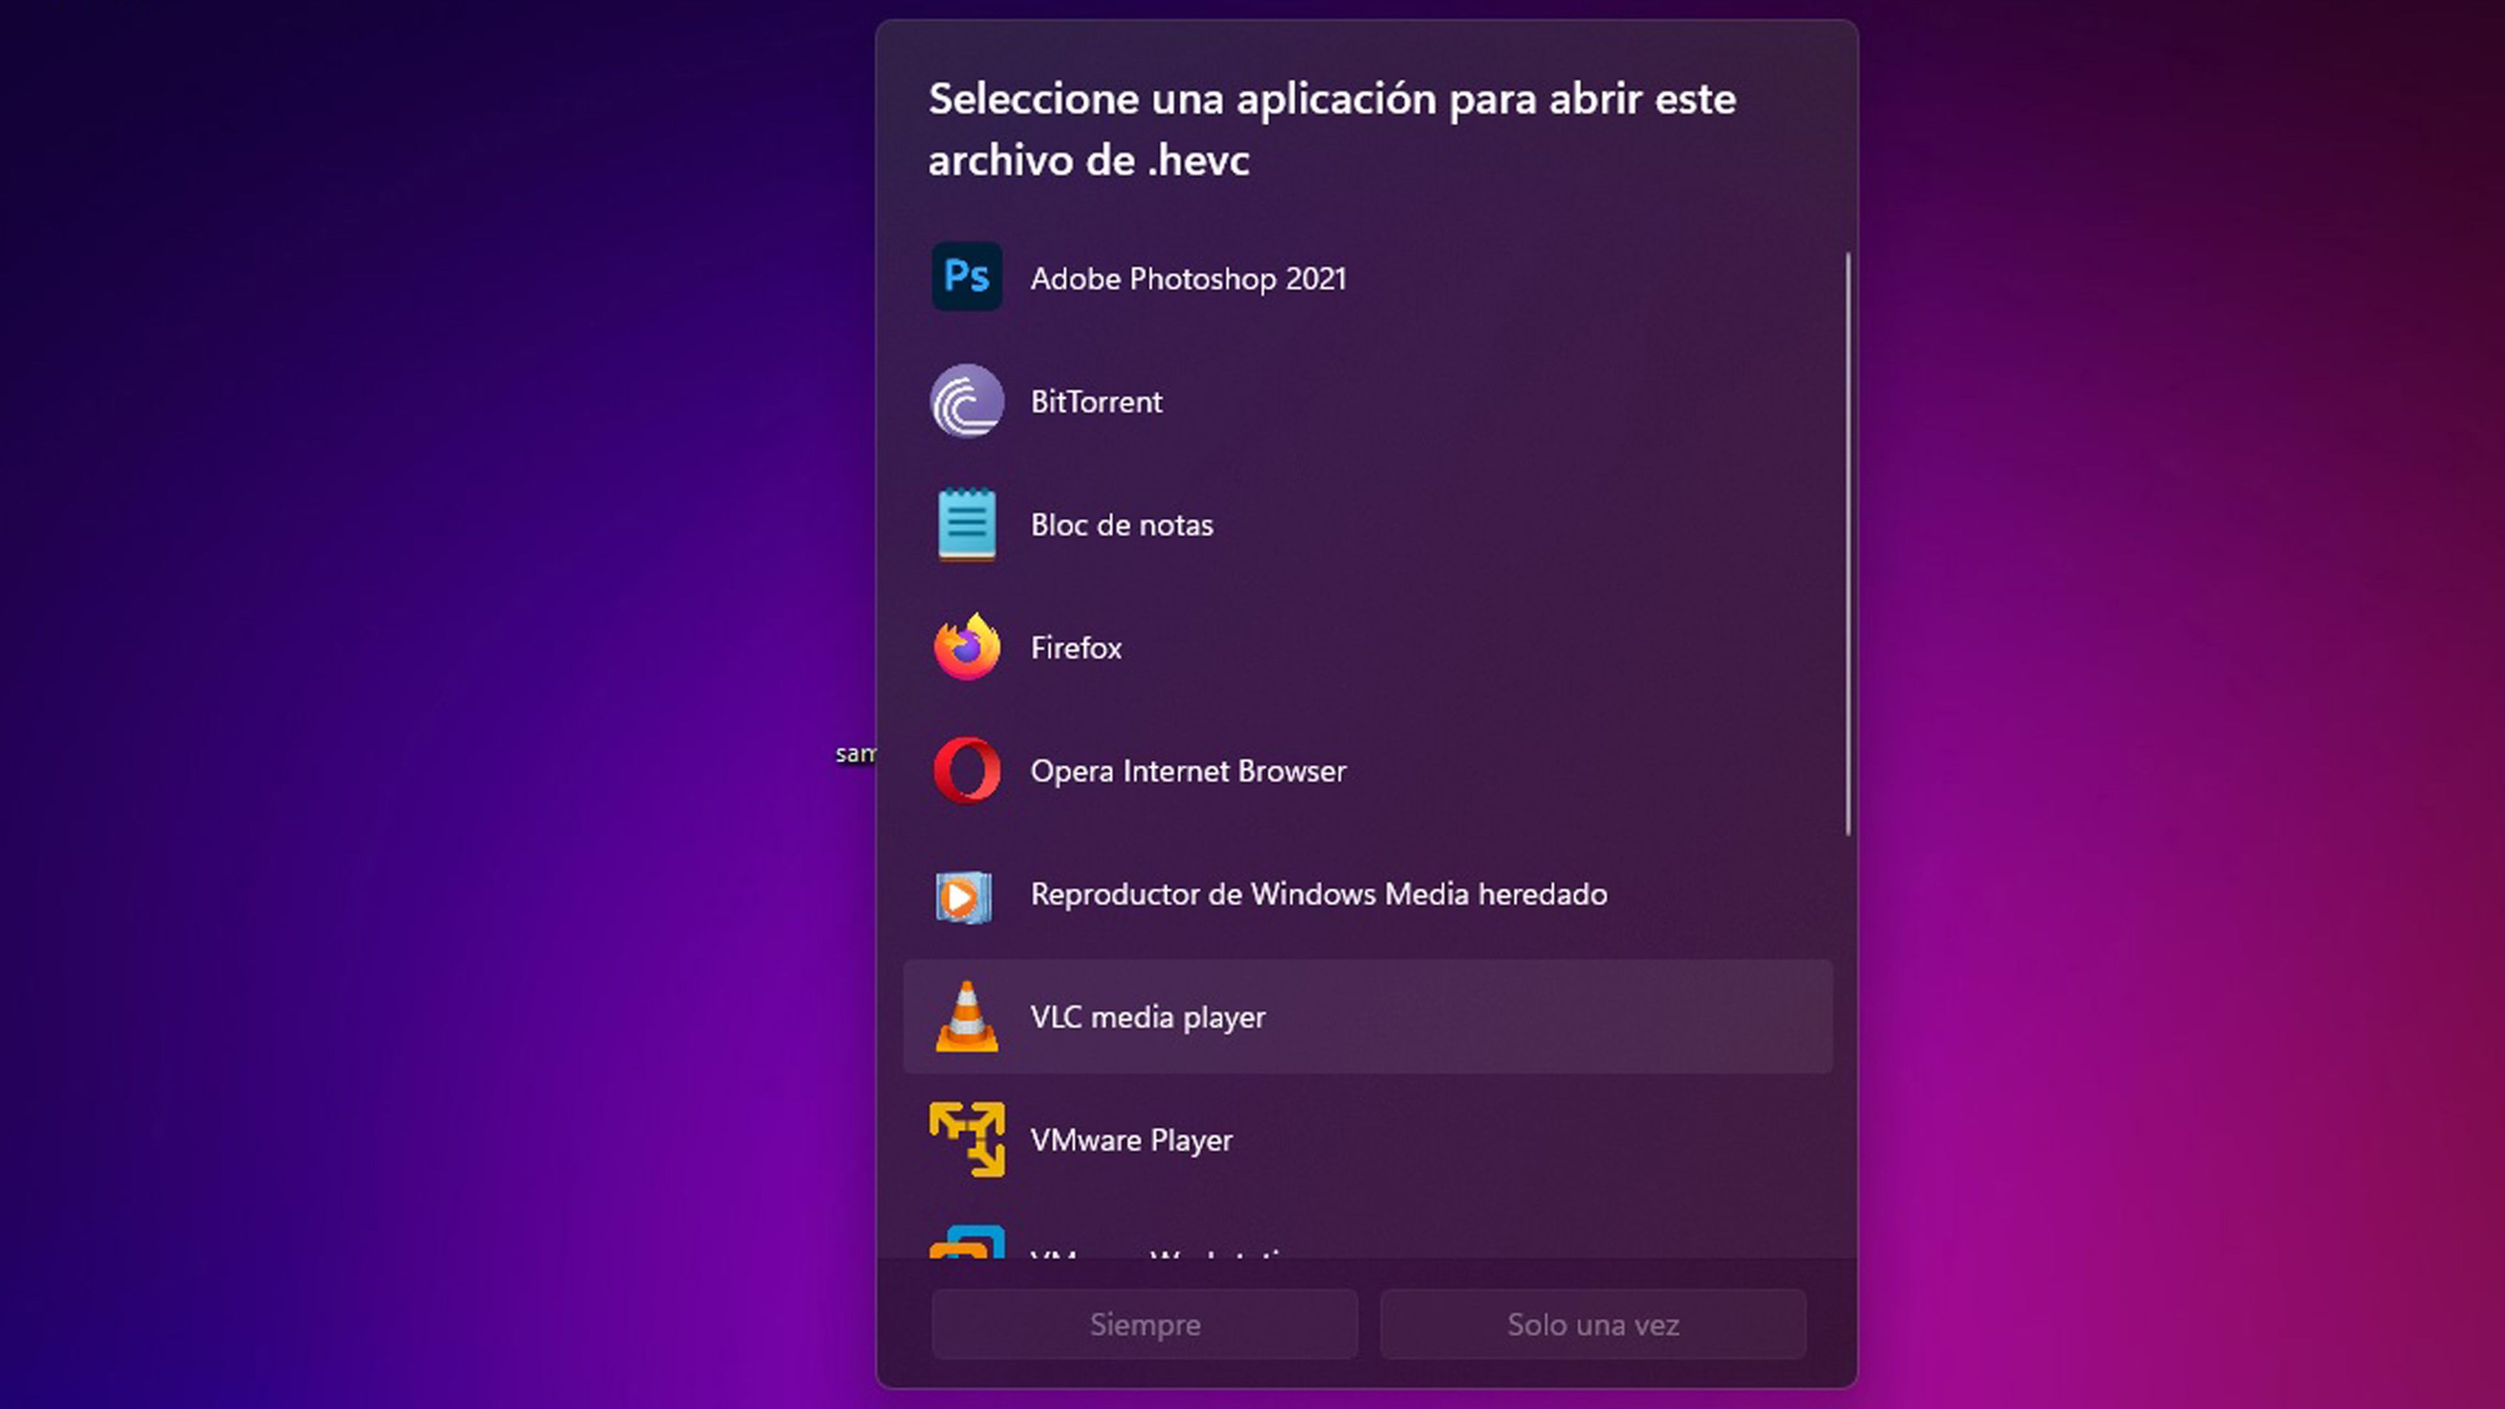The height and width of the screenshot is (1409, 2505).
Task: Choose the "Opera Internet Browser" label
Action: (1189, 771)
